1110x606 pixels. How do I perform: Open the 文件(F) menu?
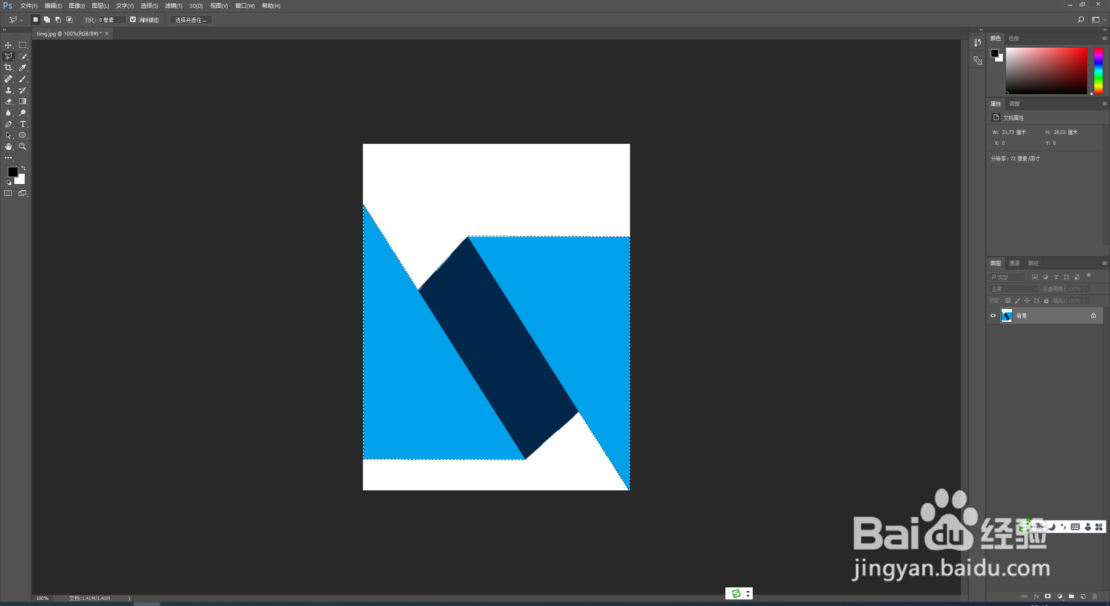pos(29,6)
